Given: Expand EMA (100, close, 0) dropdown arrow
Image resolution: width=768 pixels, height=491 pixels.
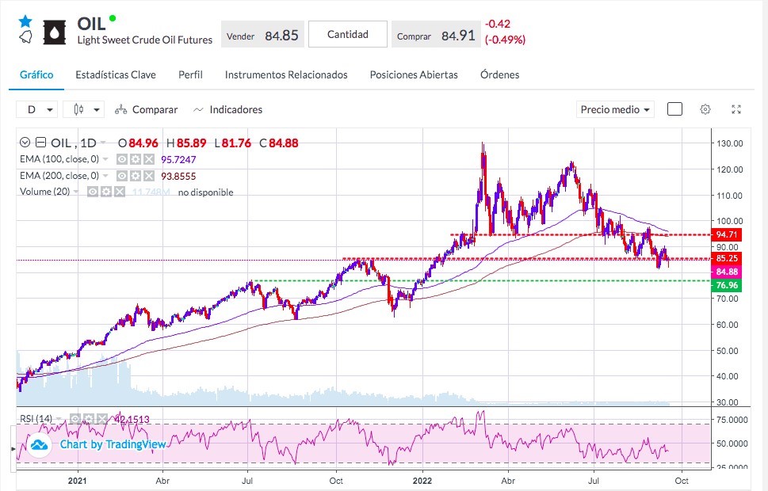Looking at the screenshot, I should (x=105, y=160).
